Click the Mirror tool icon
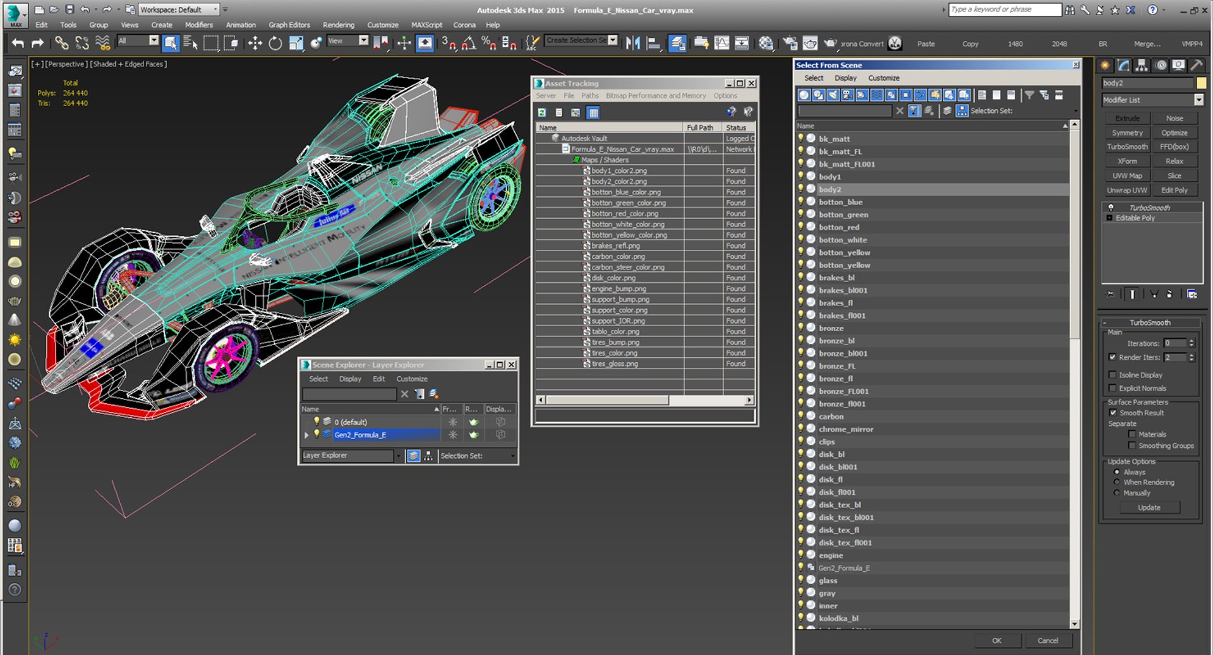 (633, 43)
